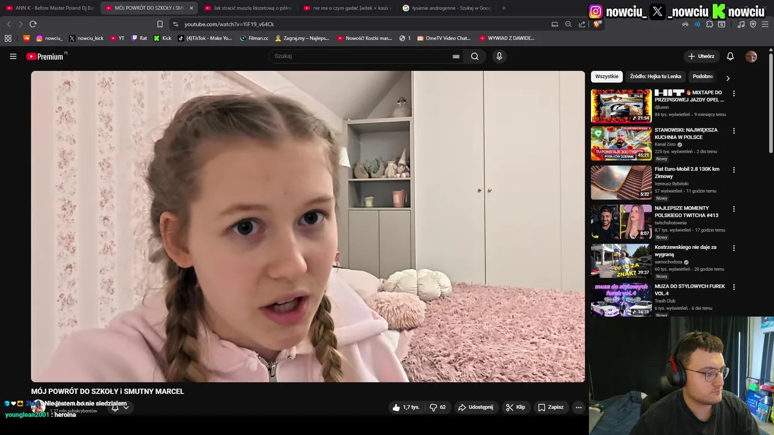Select the Podobne filter chip
This screenshot has height=435, width=774.
point(703,77)
